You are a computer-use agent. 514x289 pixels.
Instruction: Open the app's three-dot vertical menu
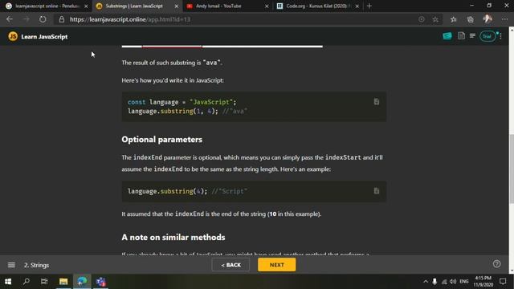click(x=500, y=36)
